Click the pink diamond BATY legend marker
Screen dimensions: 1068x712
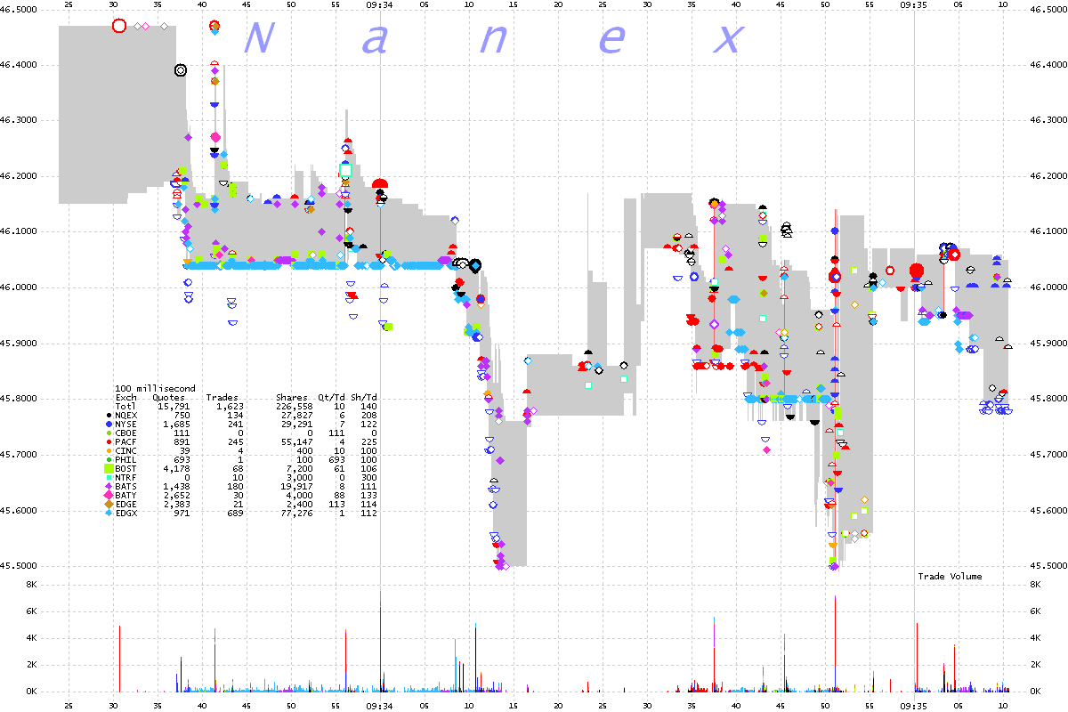tap(109, 493)
